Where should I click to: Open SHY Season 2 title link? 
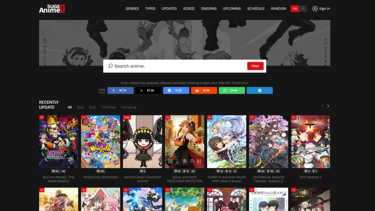[310, 177]
